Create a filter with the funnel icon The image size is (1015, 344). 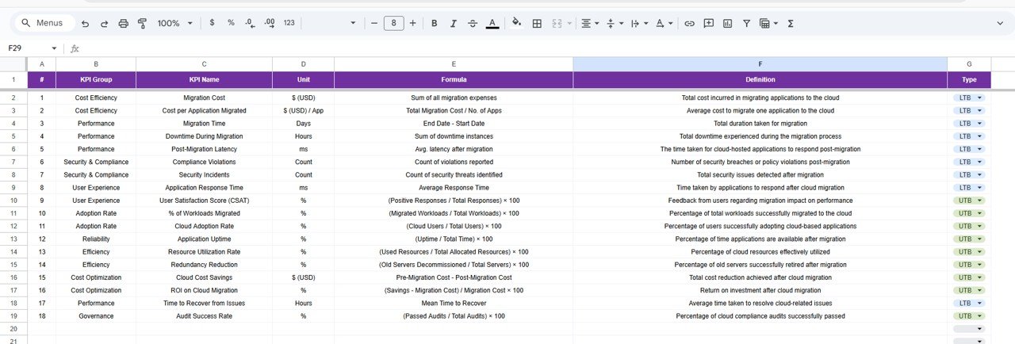coord(746,24)
